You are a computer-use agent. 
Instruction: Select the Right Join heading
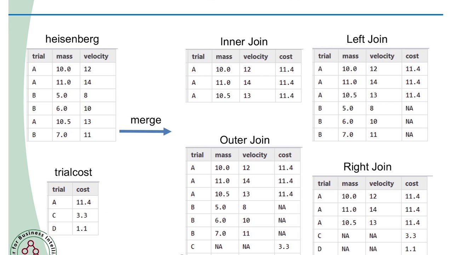[367, 167]
